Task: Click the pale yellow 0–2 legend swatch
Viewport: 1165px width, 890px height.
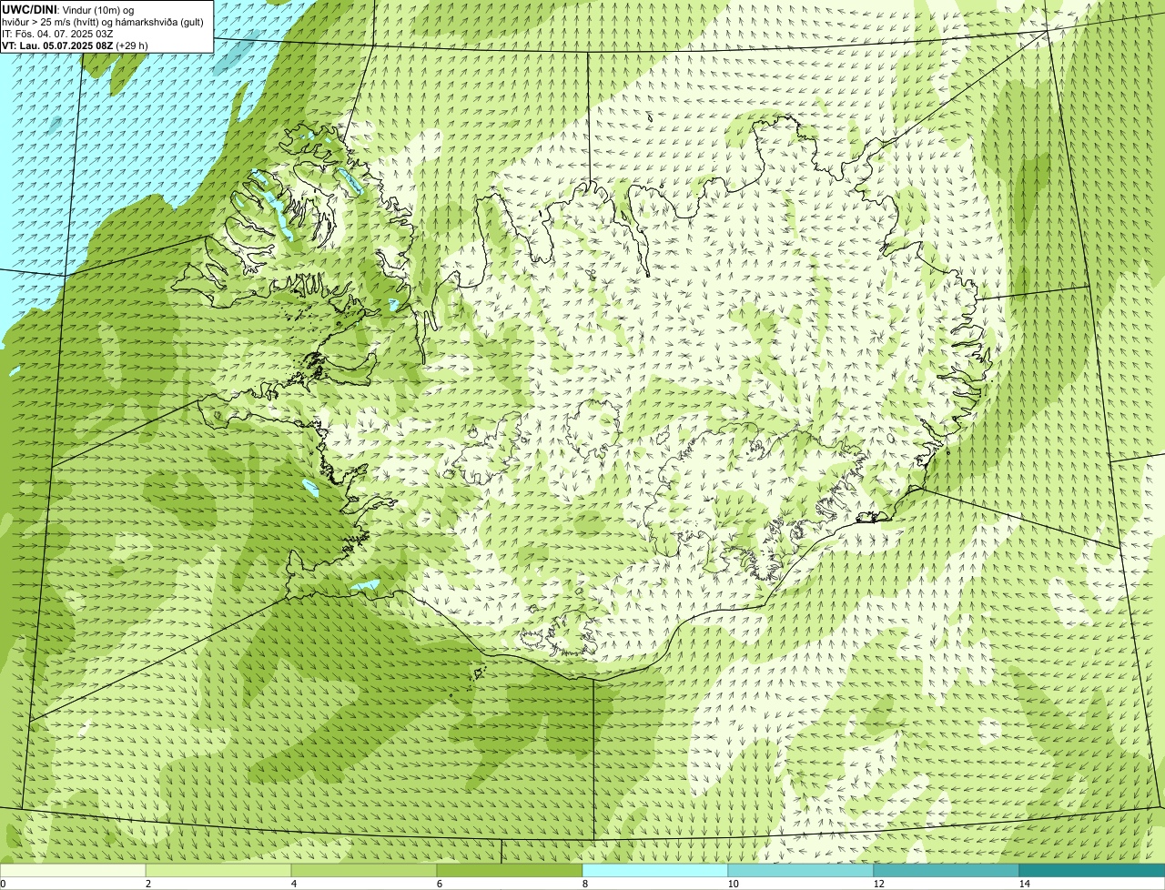Action: coord(73,870)
